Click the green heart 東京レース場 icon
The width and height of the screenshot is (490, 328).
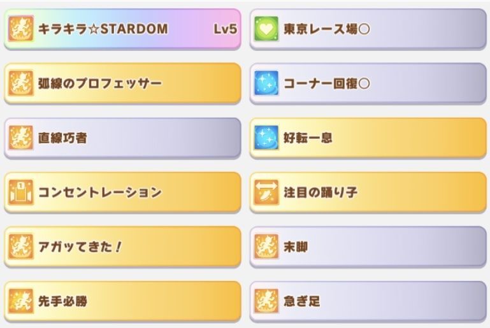pyautogui.click(x=266, y=29)
